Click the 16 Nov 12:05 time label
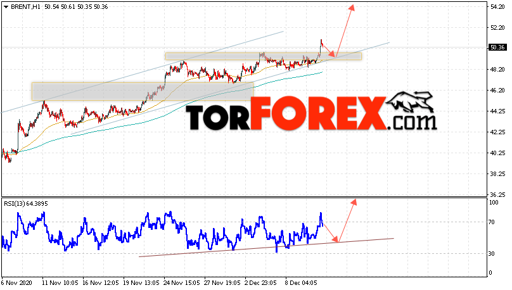Image resolution: width=512 pixels, height=290 pixels. pos(101,283)
